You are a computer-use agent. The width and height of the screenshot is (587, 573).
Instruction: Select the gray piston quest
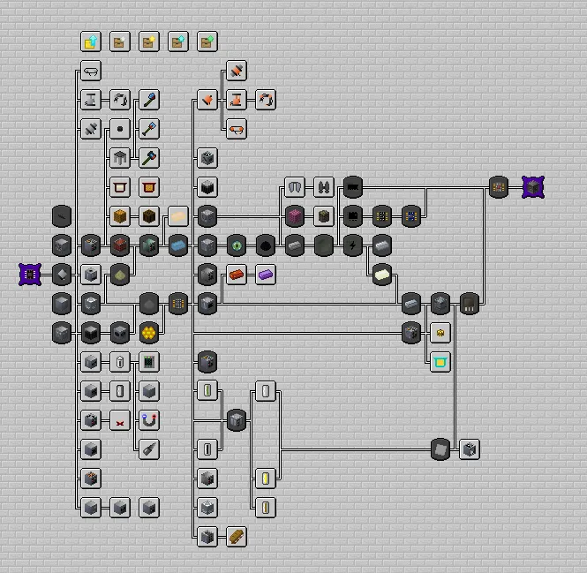coord(91,100)
